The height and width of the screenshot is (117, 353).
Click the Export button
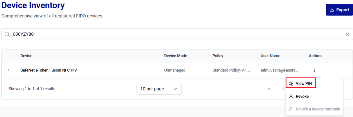[339, 10]
